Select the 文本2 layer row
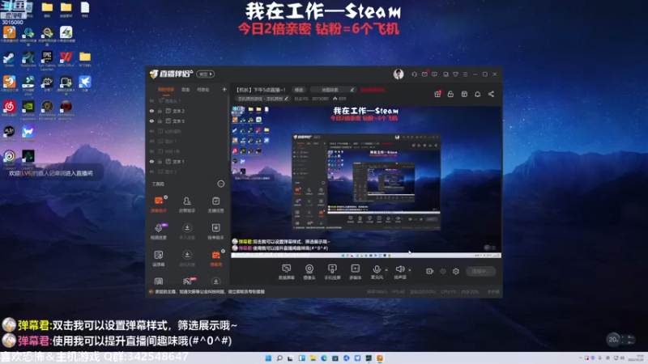648x364 pixels. pos(188,111)
